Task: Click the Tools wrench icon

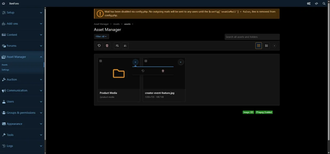Action: (4, 135)
